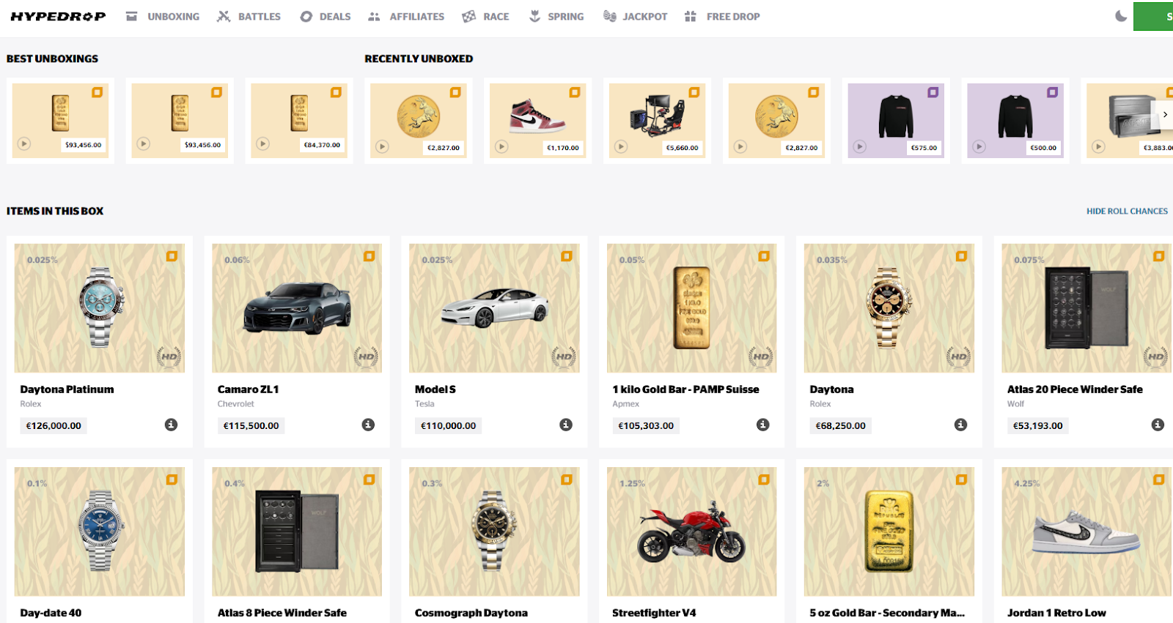
Task: Open info icon for Tesla Model S
Action: [x=565, y=425]
